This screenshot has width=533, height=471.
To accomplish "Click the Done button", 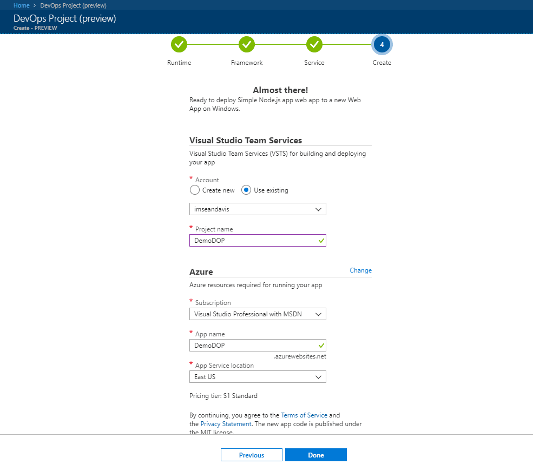I will point(316,455).
